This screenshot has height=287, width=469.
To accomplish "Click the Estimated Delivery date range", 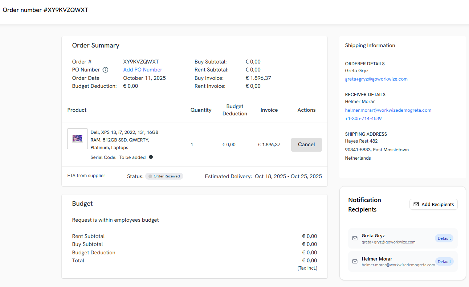I will point(288,176).
